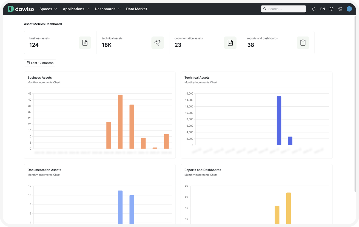
Task: Open the help icon in the top bar
Action: 331,9
